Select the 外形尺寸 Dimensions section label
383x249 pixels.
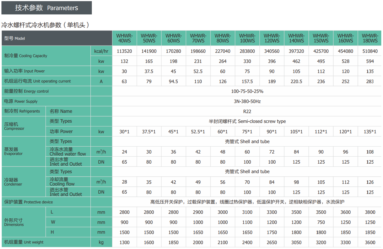click(x=14, y=222)
